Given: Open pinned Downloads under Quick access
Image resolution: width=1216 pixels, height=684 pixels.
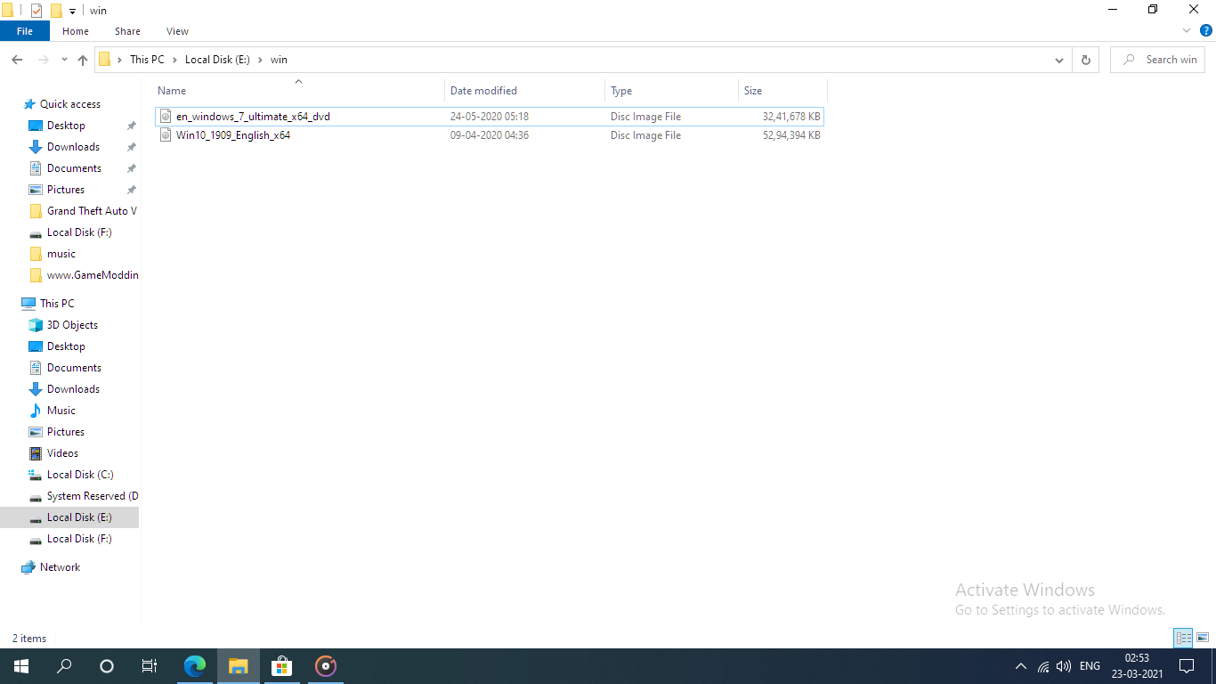Looking at the screenshot, I should tap(73, 147).
